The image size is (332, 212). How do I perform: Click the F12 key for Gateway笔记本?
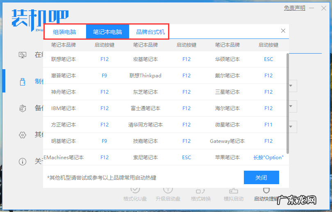point(268,141)
